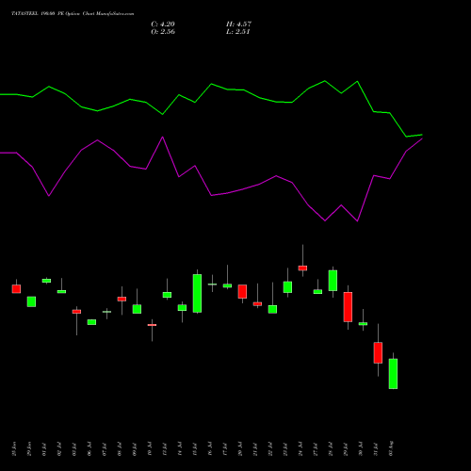Select the open value O: 2.56

(163, 32)
